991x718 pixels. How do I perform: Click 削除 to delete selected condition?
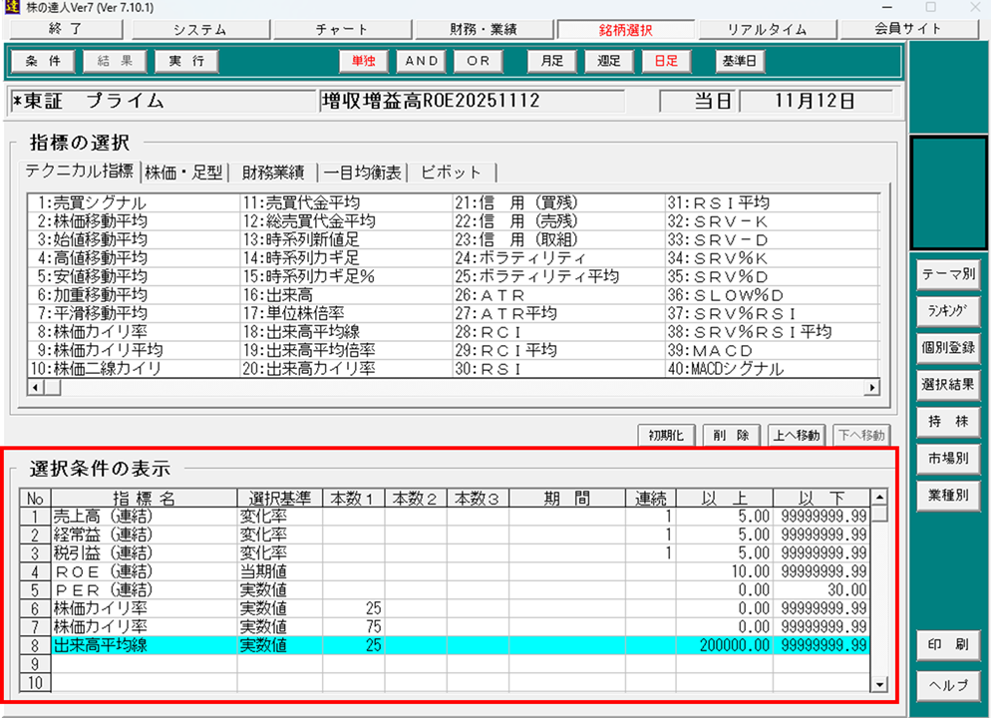coord(731,436)
